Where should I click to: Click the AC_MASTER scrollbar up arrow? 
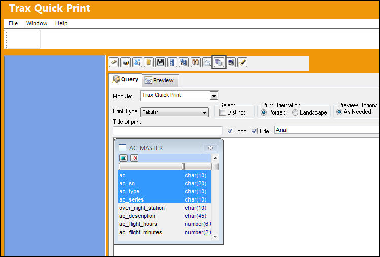[x=215, y=158]
